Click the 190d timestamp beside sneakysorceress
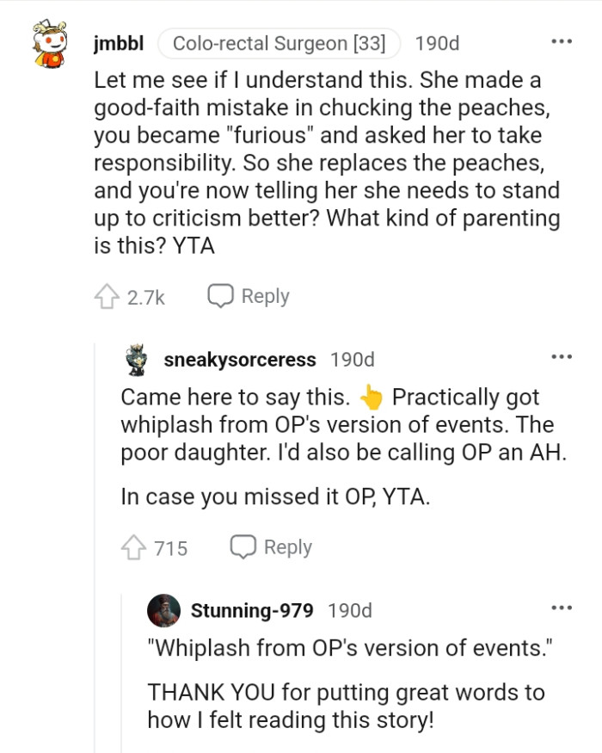602x753 pixels. tap(353, 360)
